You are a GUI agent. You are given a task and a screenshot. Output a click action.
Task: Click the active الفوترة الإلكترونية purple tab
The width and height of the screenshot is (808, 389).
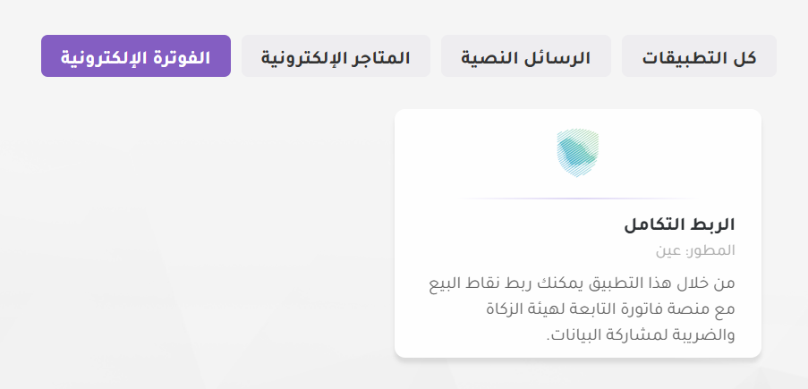point(136,56)
